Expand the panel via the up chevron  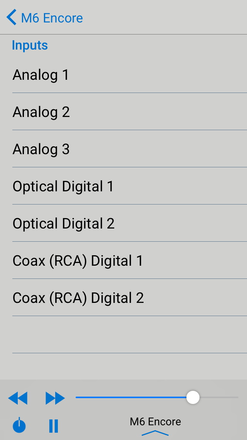(155, 433)
